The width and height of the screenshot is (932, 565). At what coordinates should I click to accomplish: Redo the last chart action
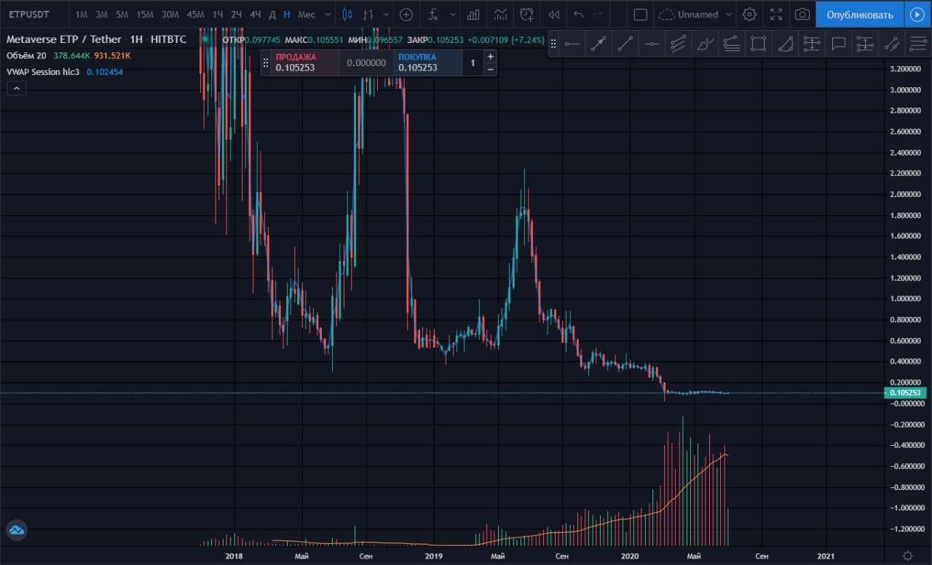598,15
